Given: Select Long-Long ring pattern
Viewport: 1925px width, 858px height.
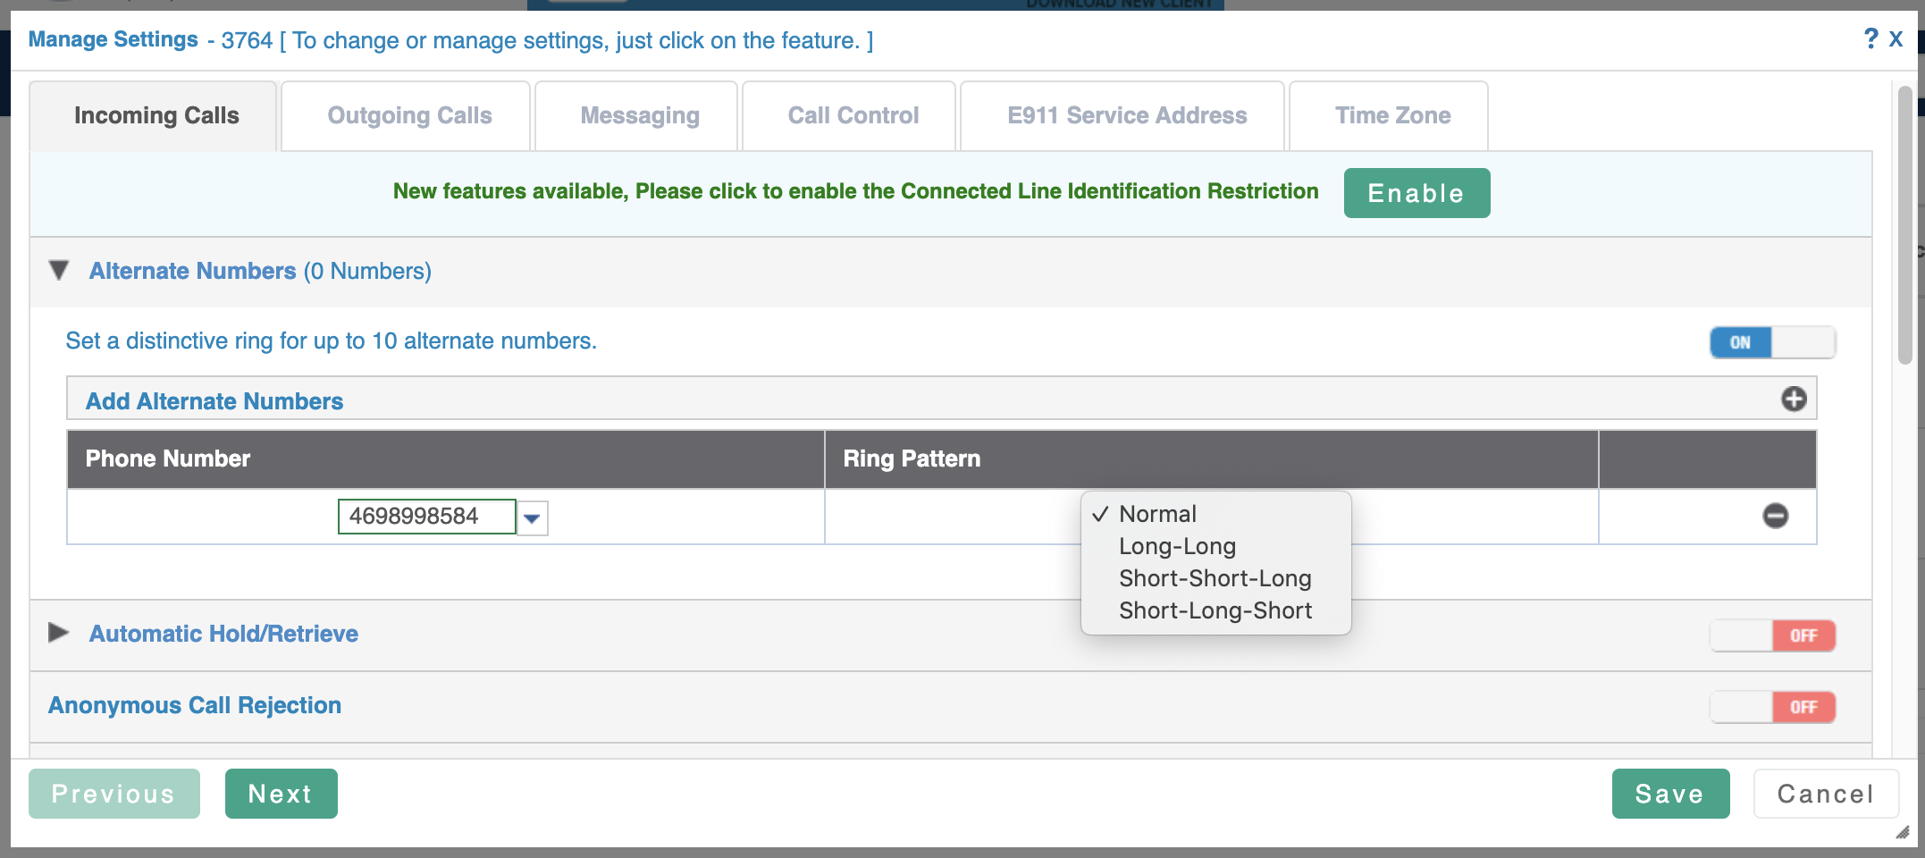Looking at the screenshot, I should coord(1177,546).
